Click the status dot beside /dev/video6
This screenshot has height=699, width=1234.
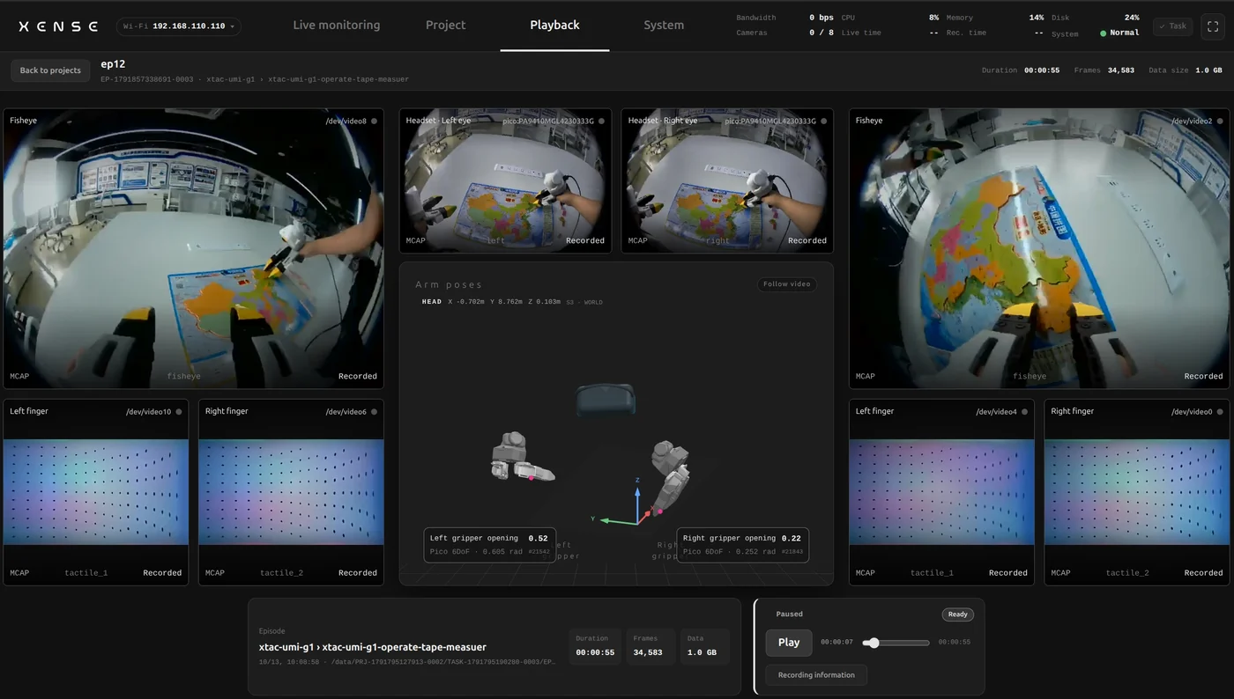pyautogui.click(x=375, y=411)
